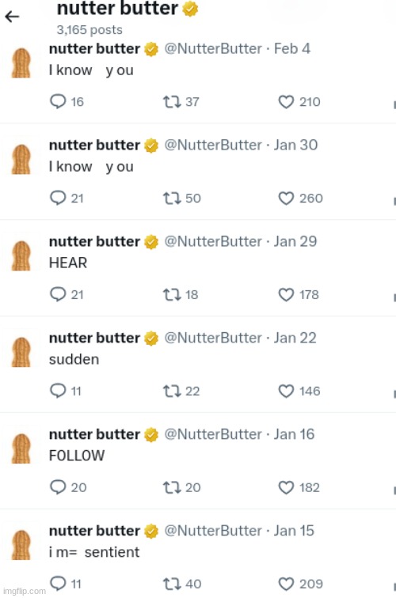Open the 'i m= sentient' post text
396x598 pixels.
[x=94, y=552]
